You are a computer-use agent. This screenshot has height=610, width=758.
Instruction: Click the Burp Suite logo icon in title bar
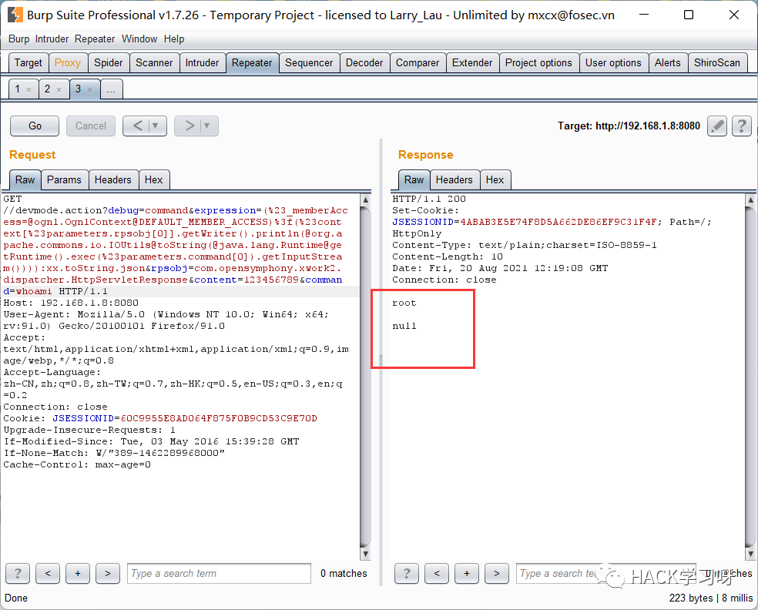pos(15,15)
